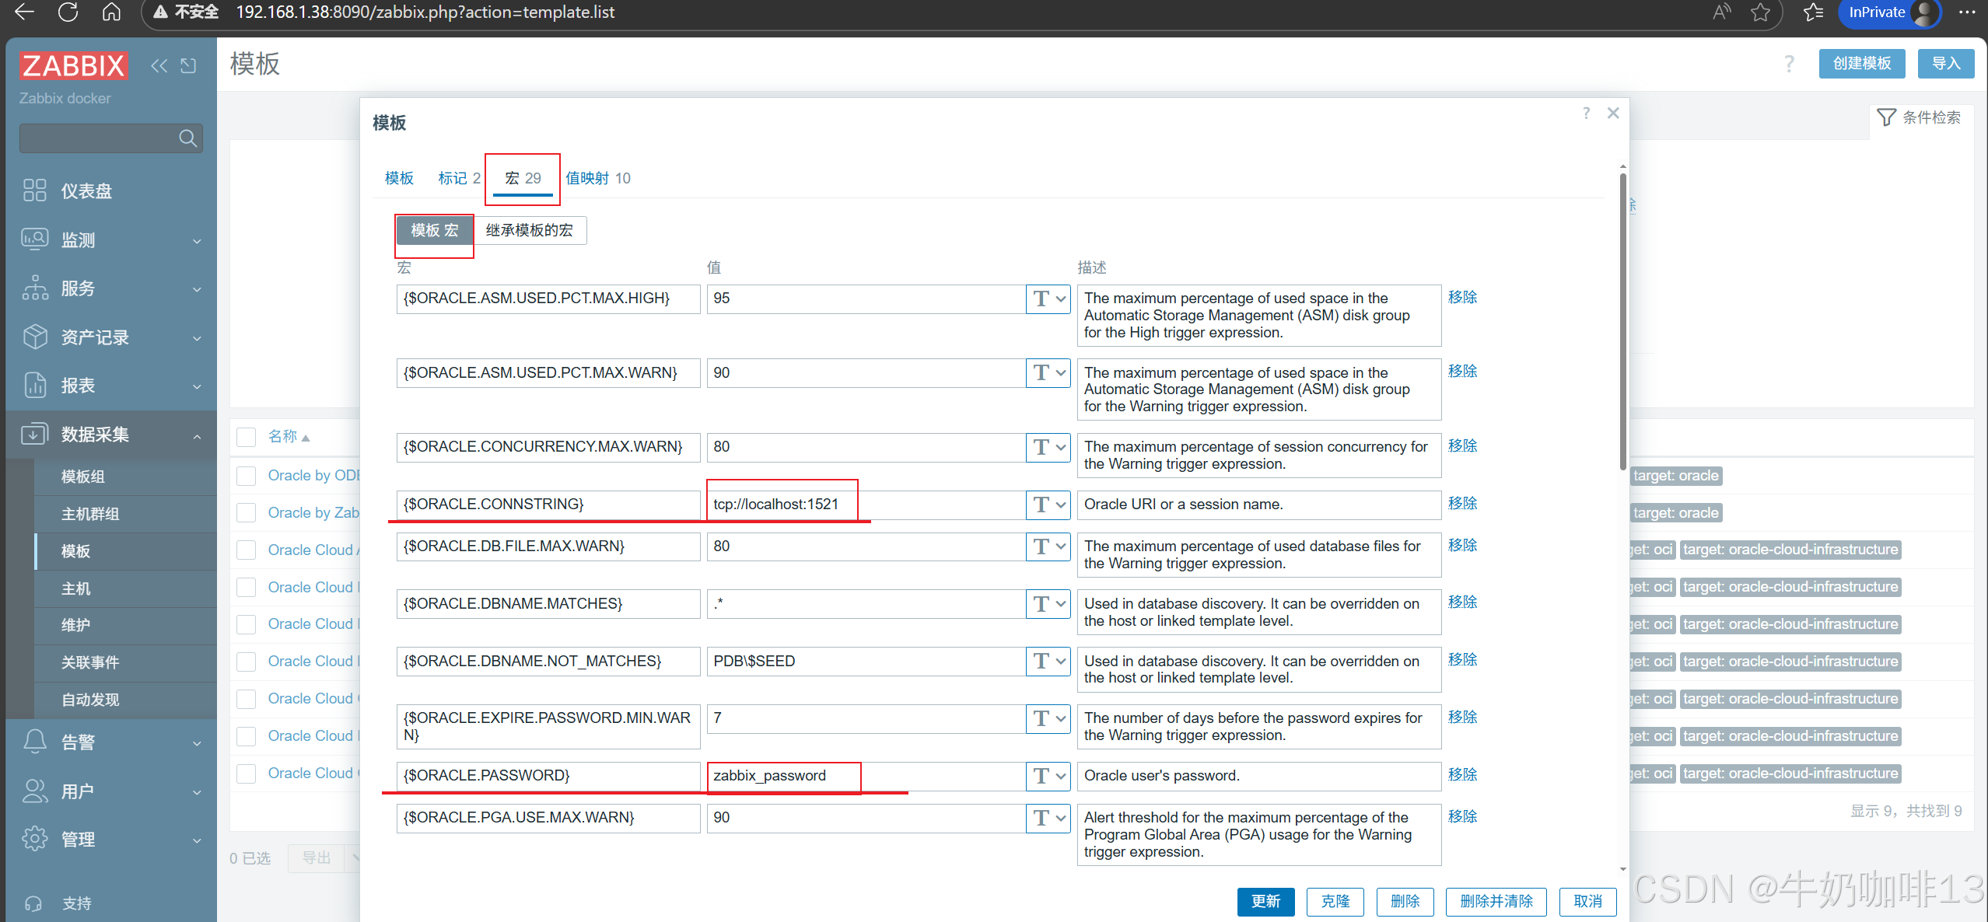Viewport: 1988px width, 922px height.
Task: Click the dialog help question mark
Action: (1586, 114)
